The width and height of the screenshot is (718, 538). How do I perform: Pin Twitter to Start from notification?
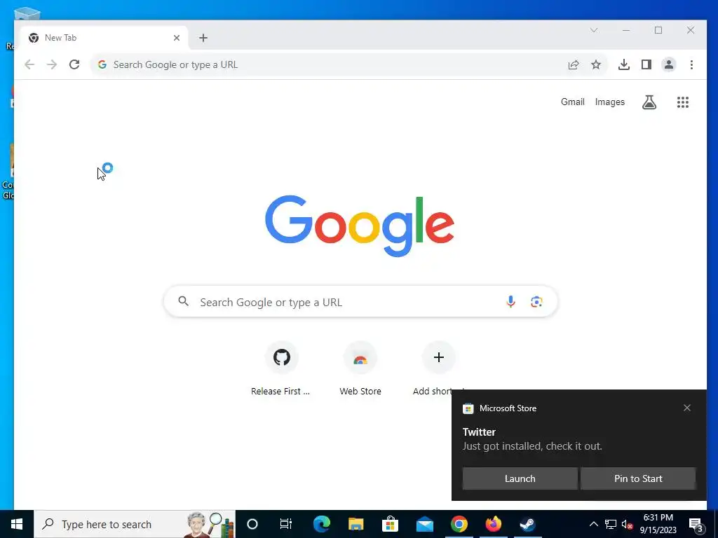coord(638,478)
